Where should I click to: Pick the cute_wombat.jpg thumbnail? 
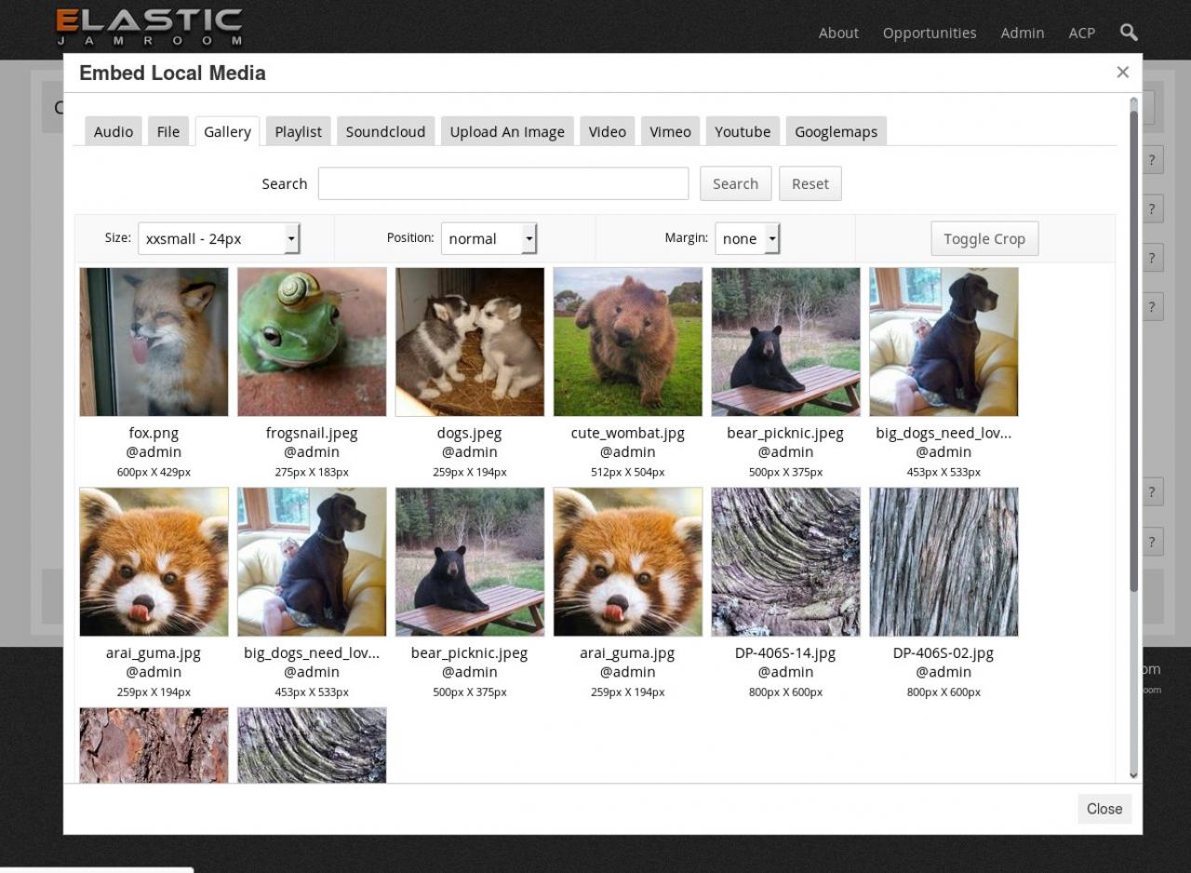pyautogui.click(x=628, y=342)
